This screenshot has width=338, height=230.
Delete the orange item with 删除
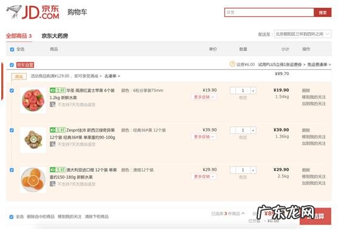pos(306,170)
